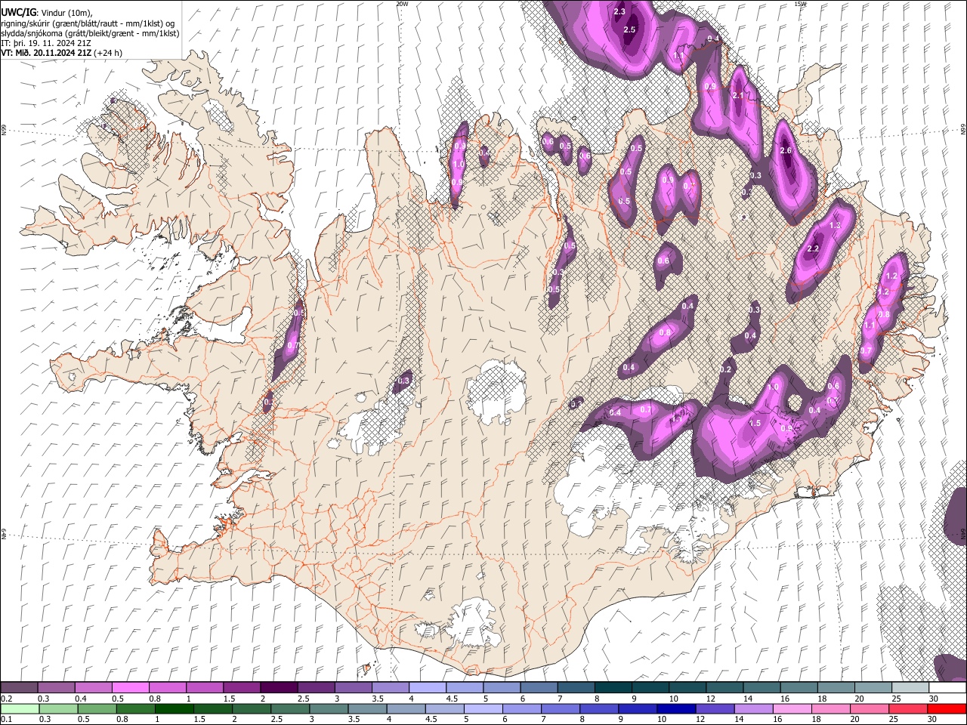Click the 'rigning/skúrir' description line
This screenshot has width=967, height=725.
(x=88, y=23)
